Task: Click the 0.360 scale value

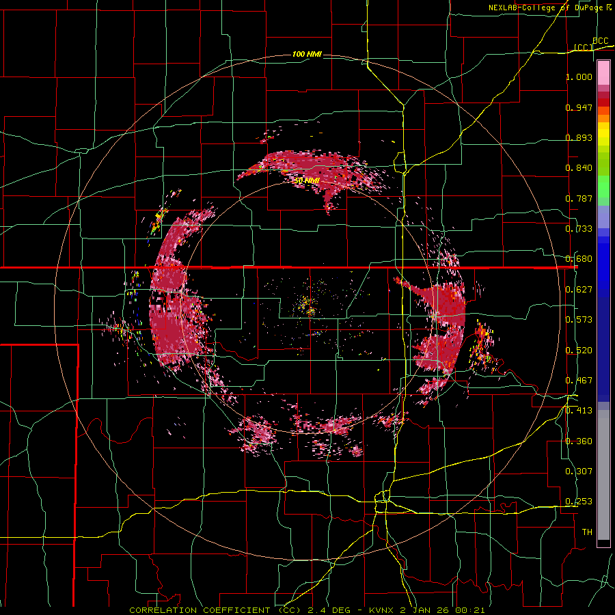Action: pyautogui.click(x=579, y=441)
